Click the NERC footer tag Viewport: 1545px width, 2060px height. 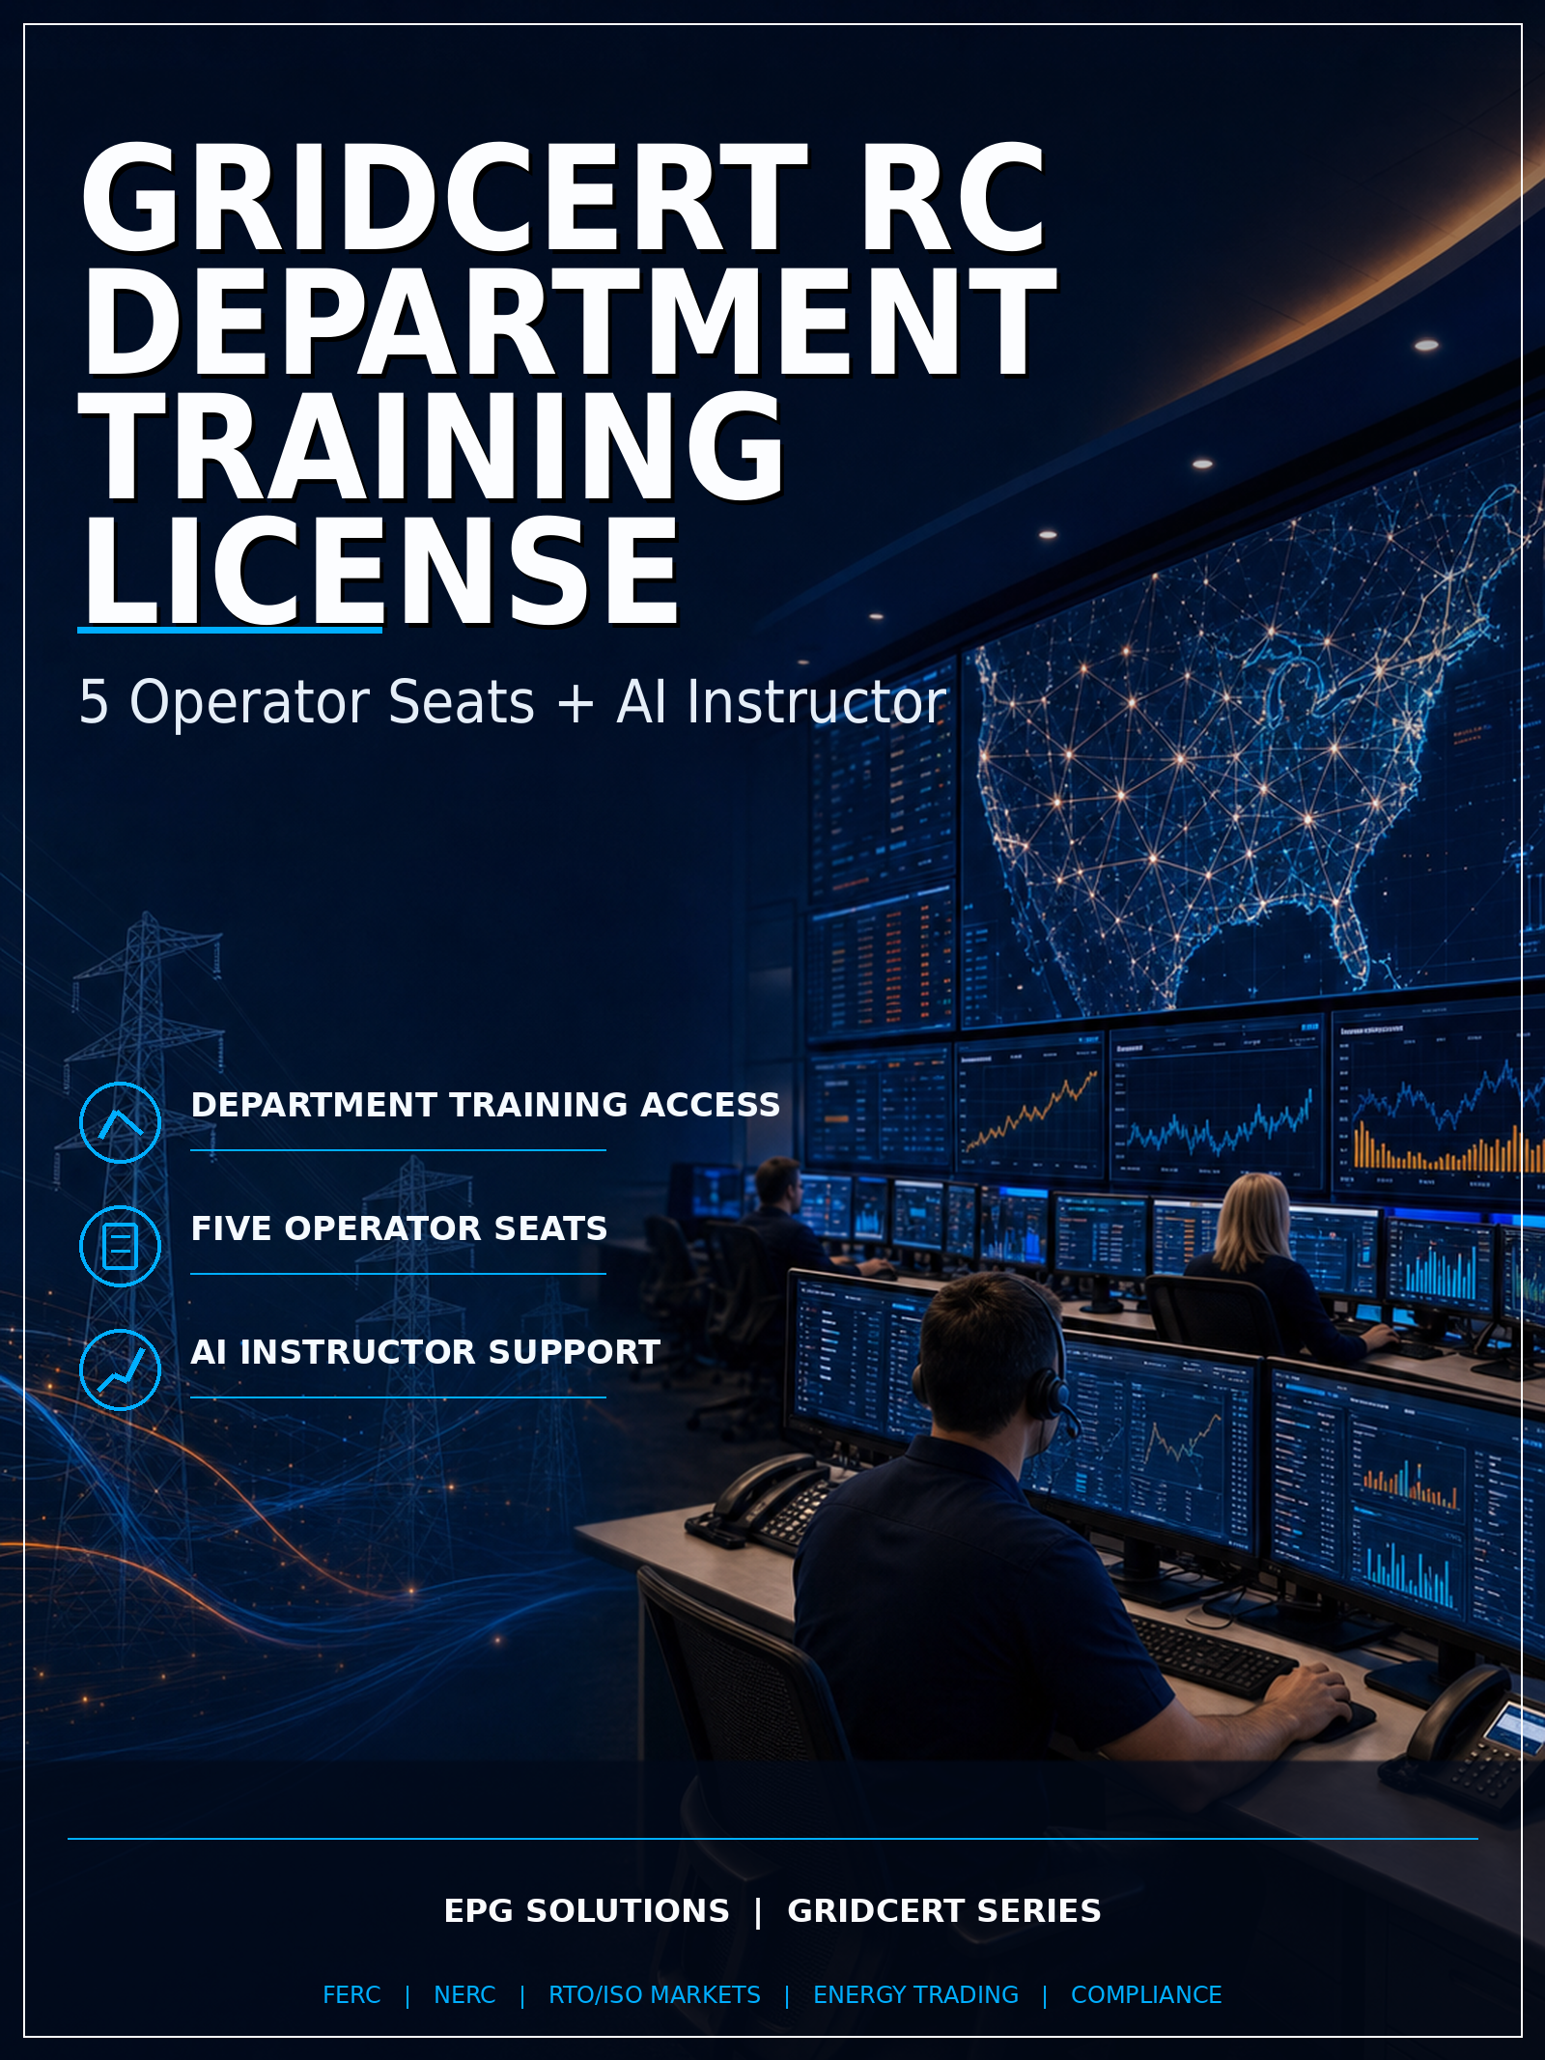click(x=464, y=1995)
